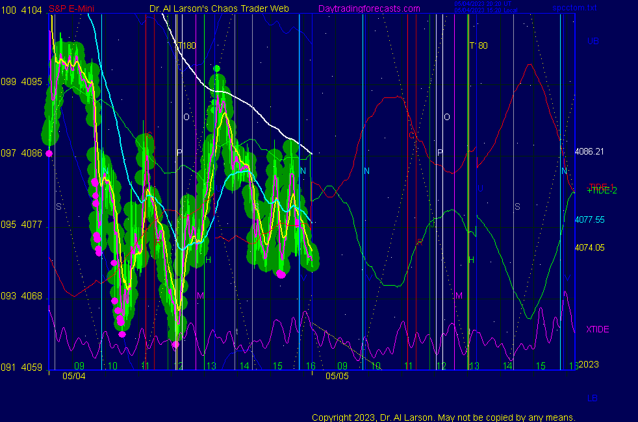Select the '097 4086' price axis label
Screen dimensions: 638x422
(21, 153)
